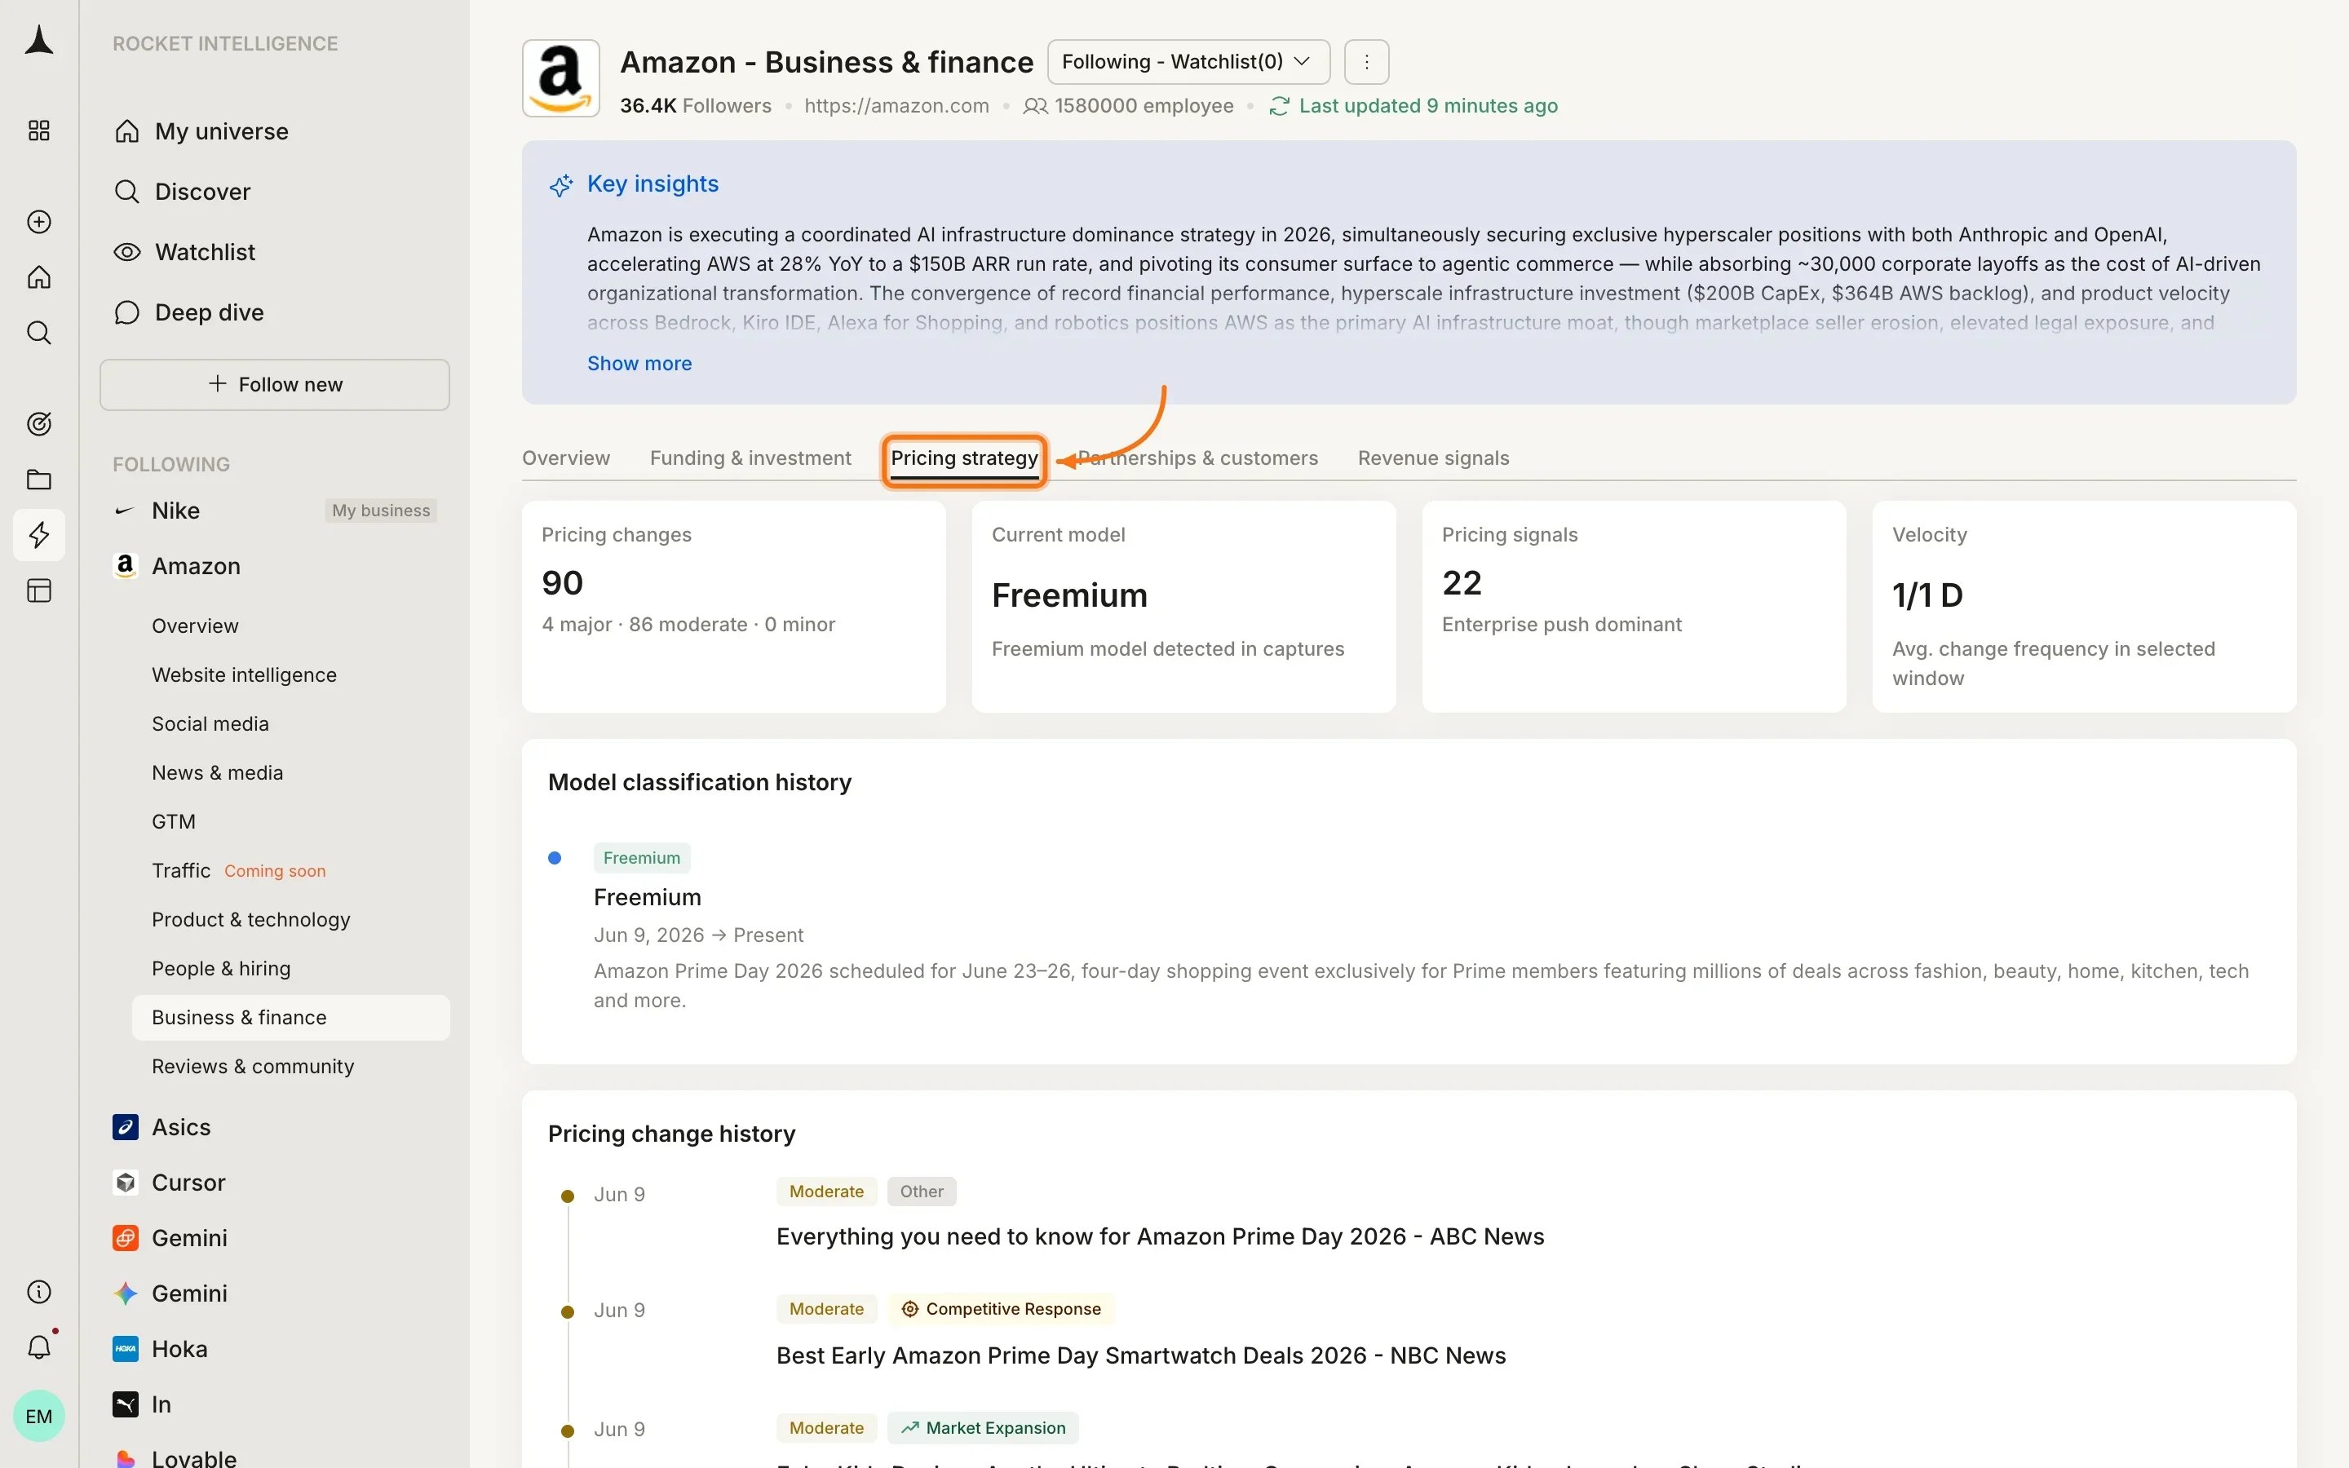2349x1468 pixels.
Task: Open the grid apps icon in the left rail
Action: (x=39, y=130)
